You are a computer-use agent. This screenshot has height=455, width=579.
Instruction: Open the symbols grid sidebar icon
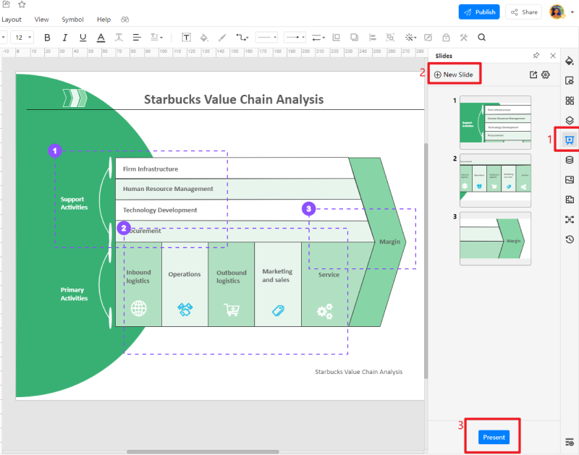(x=570, y=101)
